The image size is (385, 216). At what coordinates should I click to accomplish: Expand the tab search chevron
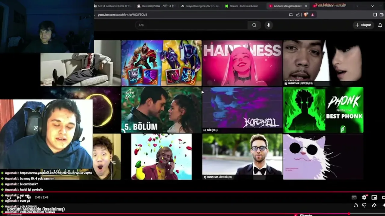click(373, 6)
